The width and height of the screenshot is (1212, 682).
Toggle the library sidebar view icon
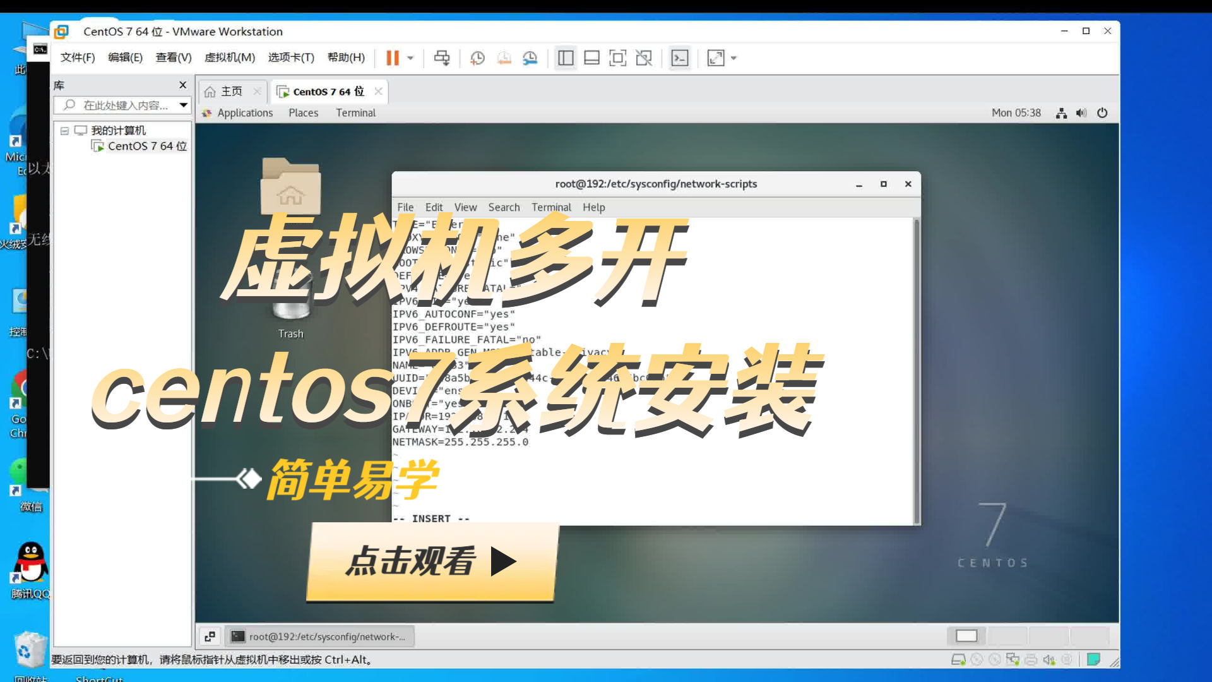[x=566, y=58]
